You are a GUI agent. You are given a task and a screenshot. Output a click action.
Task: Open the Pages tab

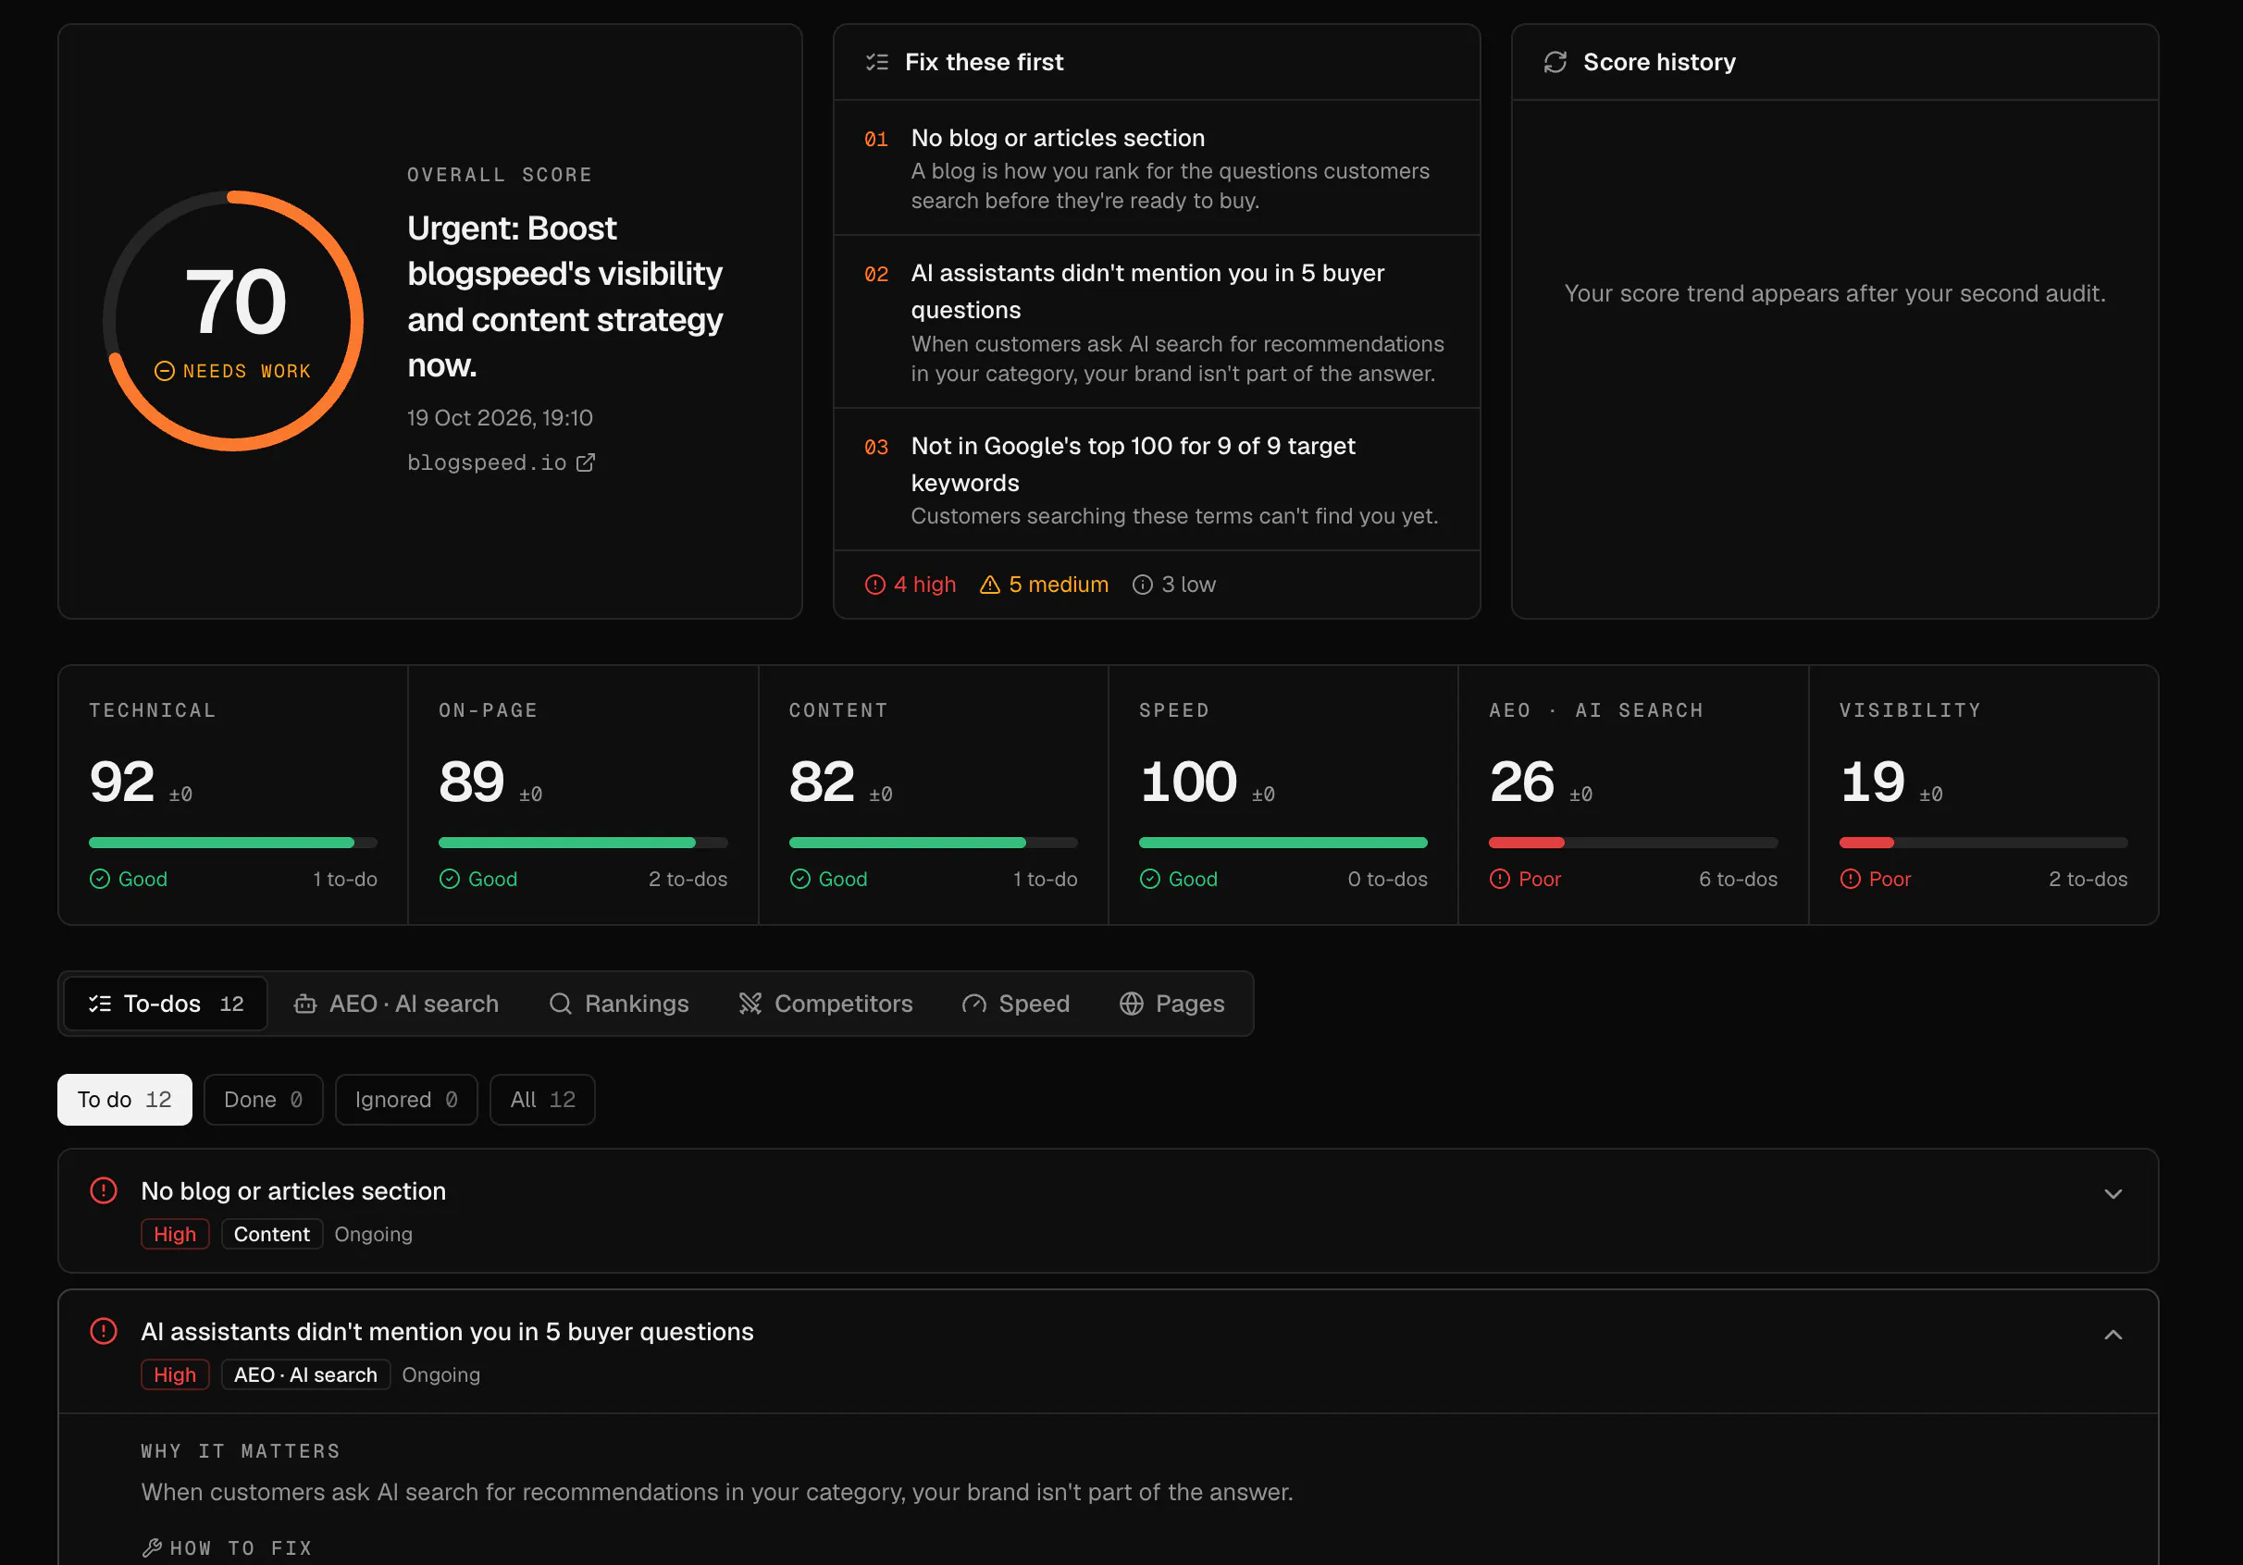[1171, 1004]
